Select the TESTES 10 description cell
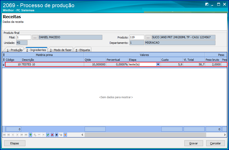The image size is (229, 150). point(53,64)
